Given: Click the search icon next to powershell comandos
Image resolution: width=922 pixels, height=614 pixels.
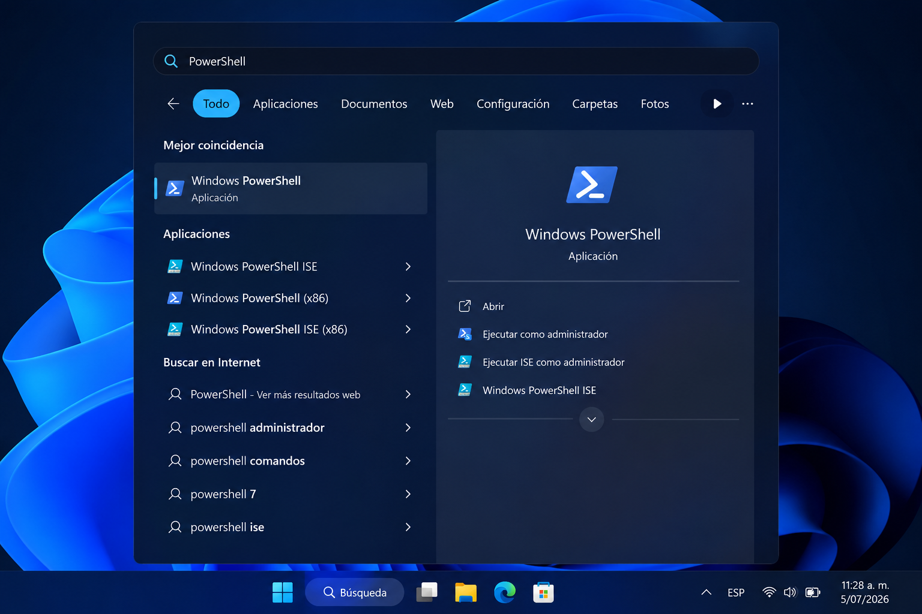Looking at the screenshot, I should [x=175, y=460].
